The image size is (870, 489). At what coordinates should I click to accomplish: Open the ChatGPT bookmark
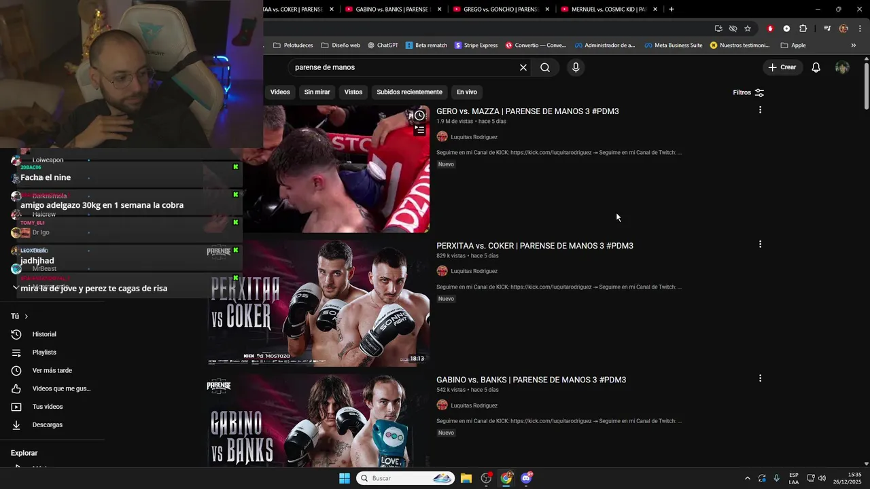click(x=383, y=46)
